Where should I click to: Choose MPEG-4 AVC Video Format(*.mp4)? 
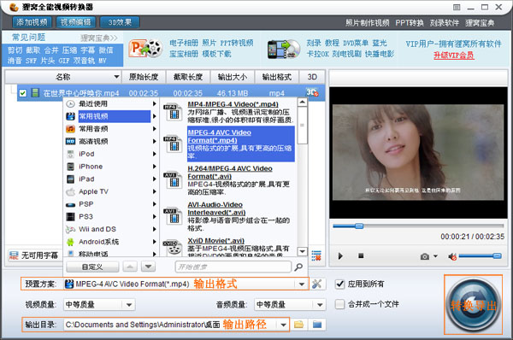click(241, 144)
